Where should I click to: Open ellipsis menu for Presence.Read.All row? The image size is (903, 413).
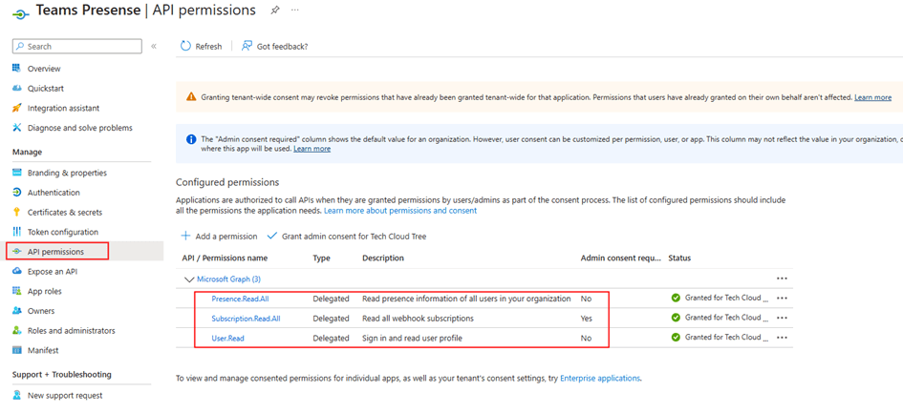(782, 299)
